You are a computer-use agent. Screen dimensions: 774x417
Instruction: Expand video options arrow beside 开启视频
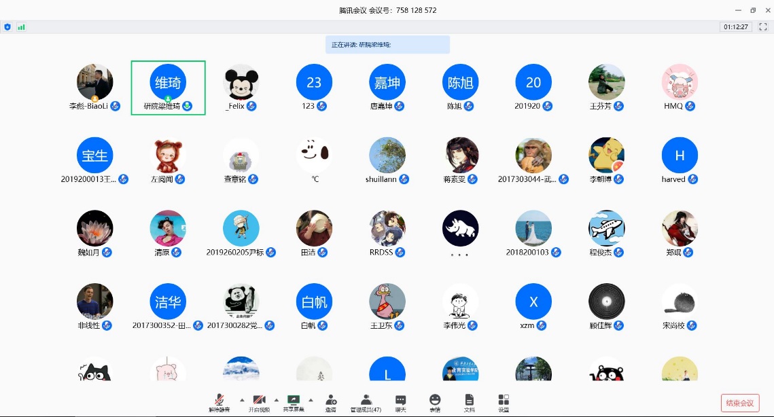pos(276,399)
